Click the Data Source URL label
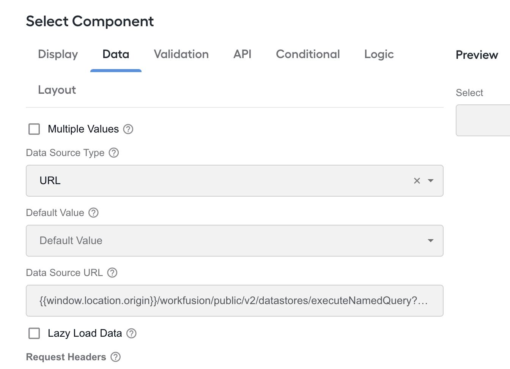The width and height of the screenshot is (510, 369). [x=65, y=273]
